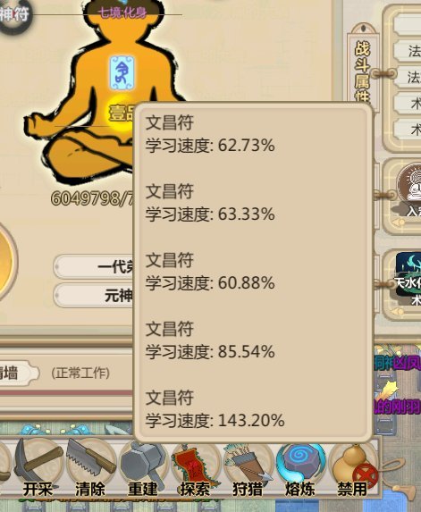Open the 神符 circular tab at top-left

(x=13, y=14)
